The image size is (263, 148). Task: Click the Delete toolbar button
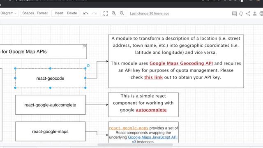72,13
